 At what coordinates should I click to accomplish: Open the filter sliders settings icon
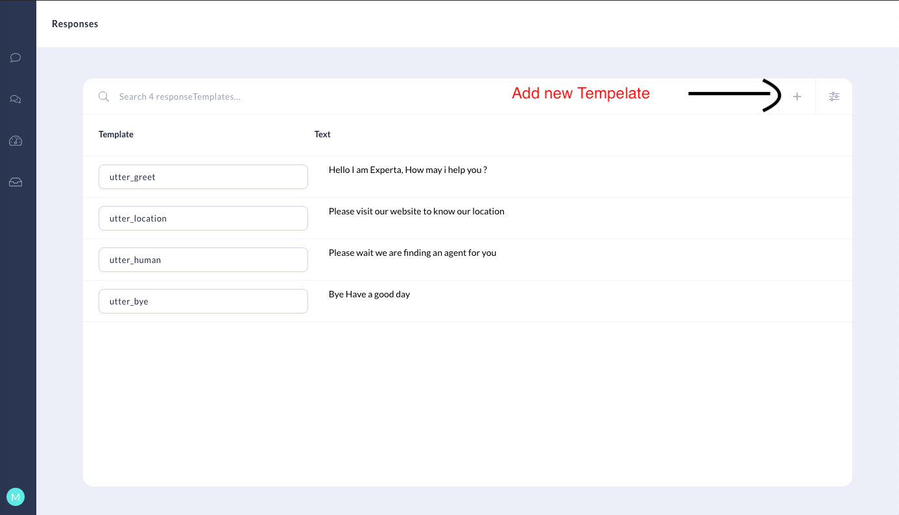833,97
